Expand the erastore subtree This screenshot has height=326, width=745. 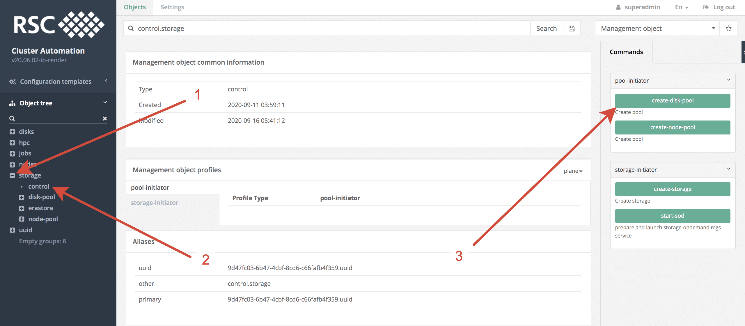coord(22,208)
